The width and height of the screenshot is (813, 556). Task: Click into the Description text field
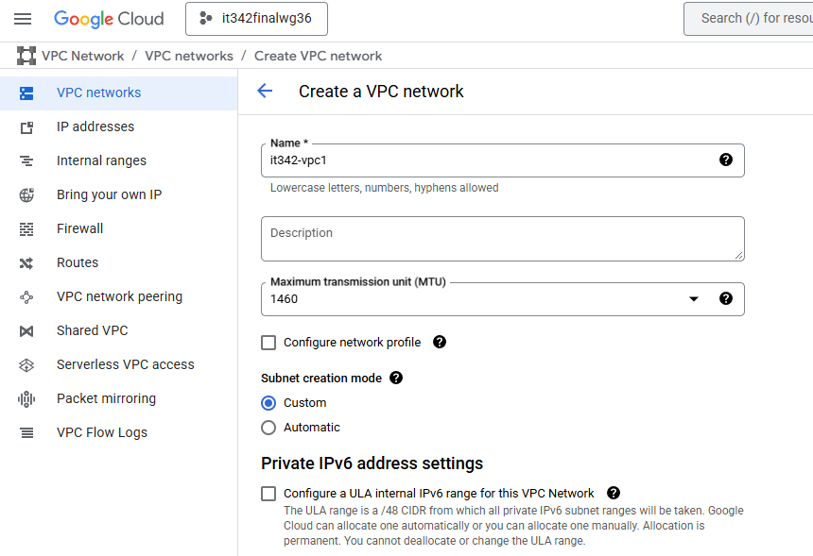pos(501,239)
